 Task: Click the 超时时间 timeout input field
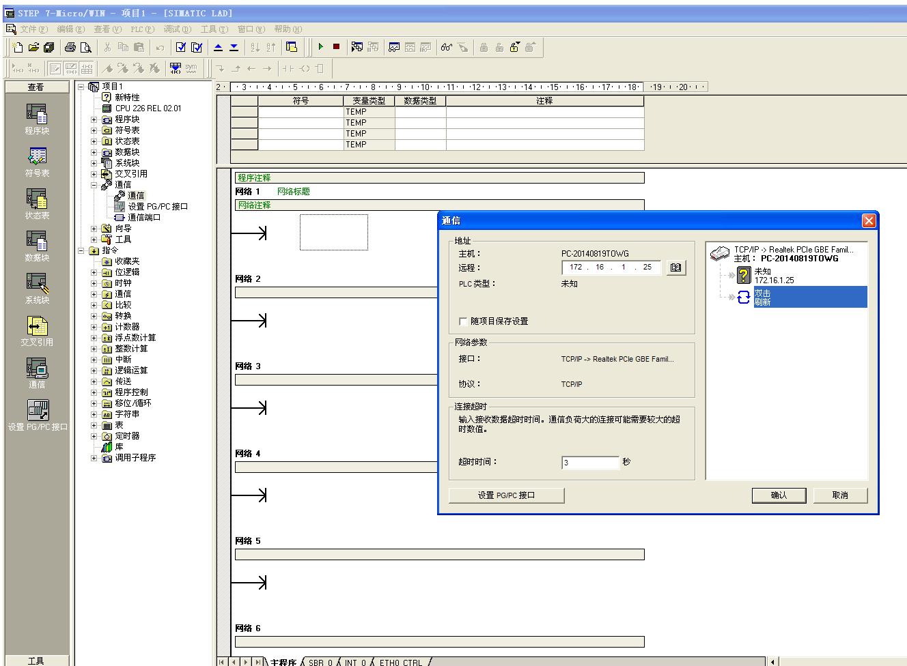tap(589, 463)
